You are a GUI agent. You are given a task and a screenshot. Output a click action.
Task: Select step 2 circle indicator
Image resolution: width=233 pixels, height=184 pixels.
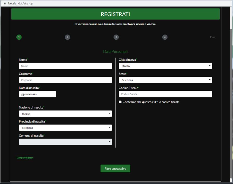(x=68, y=37)
